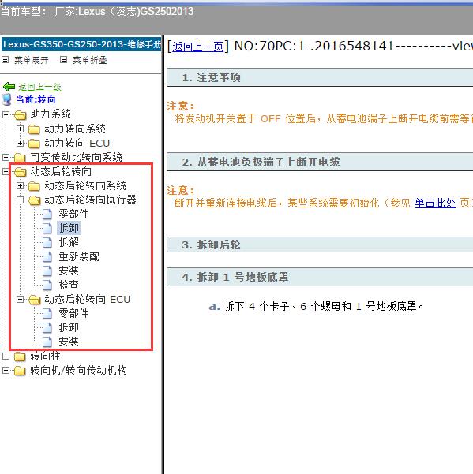Click the 动态后轮转向执行器 folder icon

point(35,200)
